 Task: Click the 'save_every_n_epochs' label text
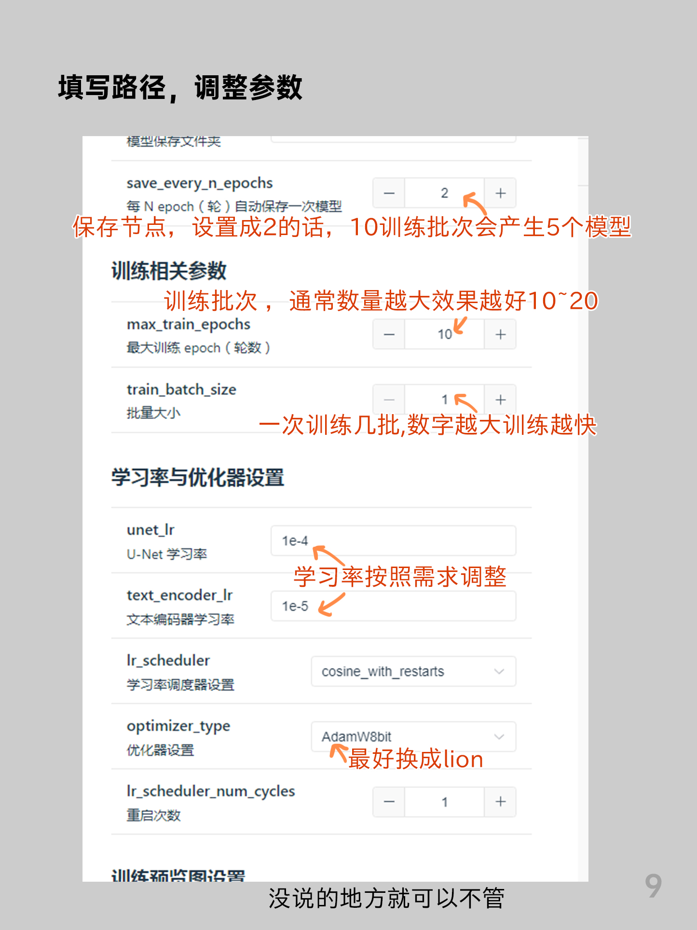[200, 183]
